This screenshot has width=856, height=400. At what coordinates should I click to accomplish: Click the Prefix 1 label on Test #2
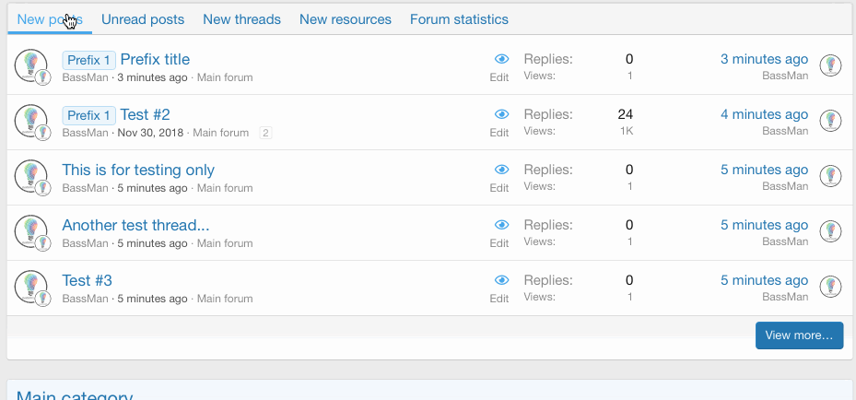tap(88, 115)
